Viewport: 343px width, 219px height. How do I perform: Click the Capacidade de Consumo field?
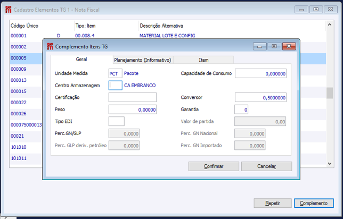point(260,73)
